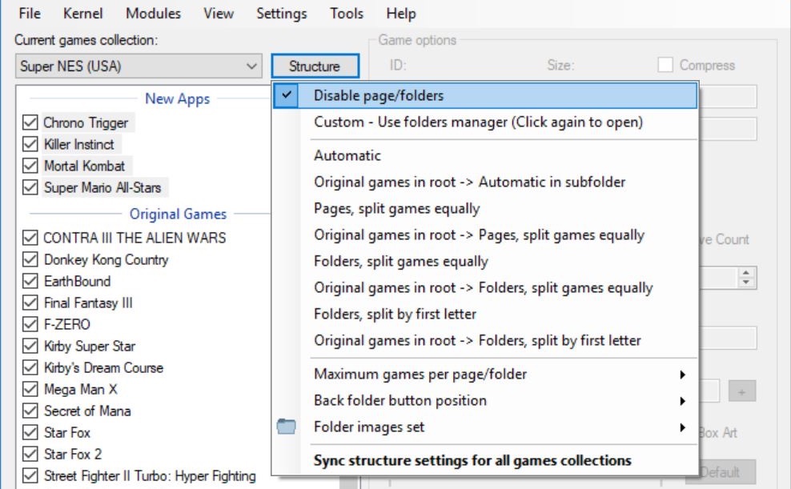Uncheck the Star Fox checkbox
The height and width of the screenshot is (489, 791).
coord(30,432)
